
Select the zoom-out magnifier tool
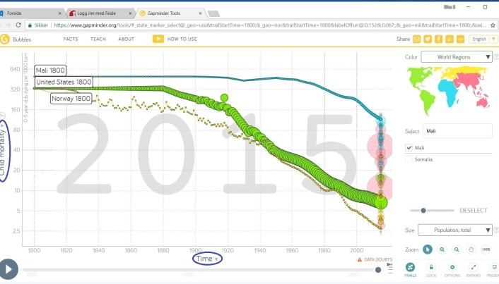pyautogui.click(x=457, y=249)
